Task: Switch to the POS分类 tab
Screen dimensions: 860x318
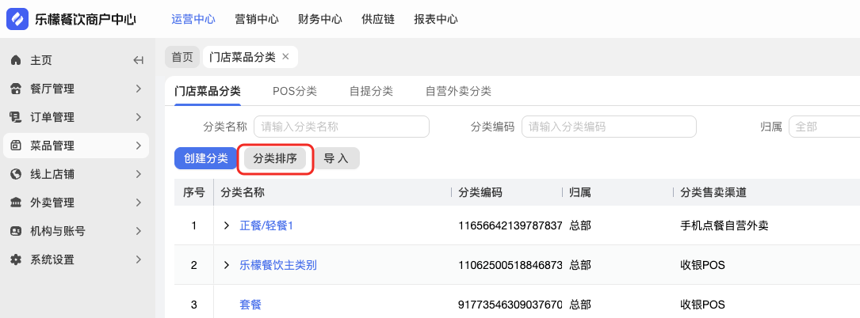Action: [295, 91]
